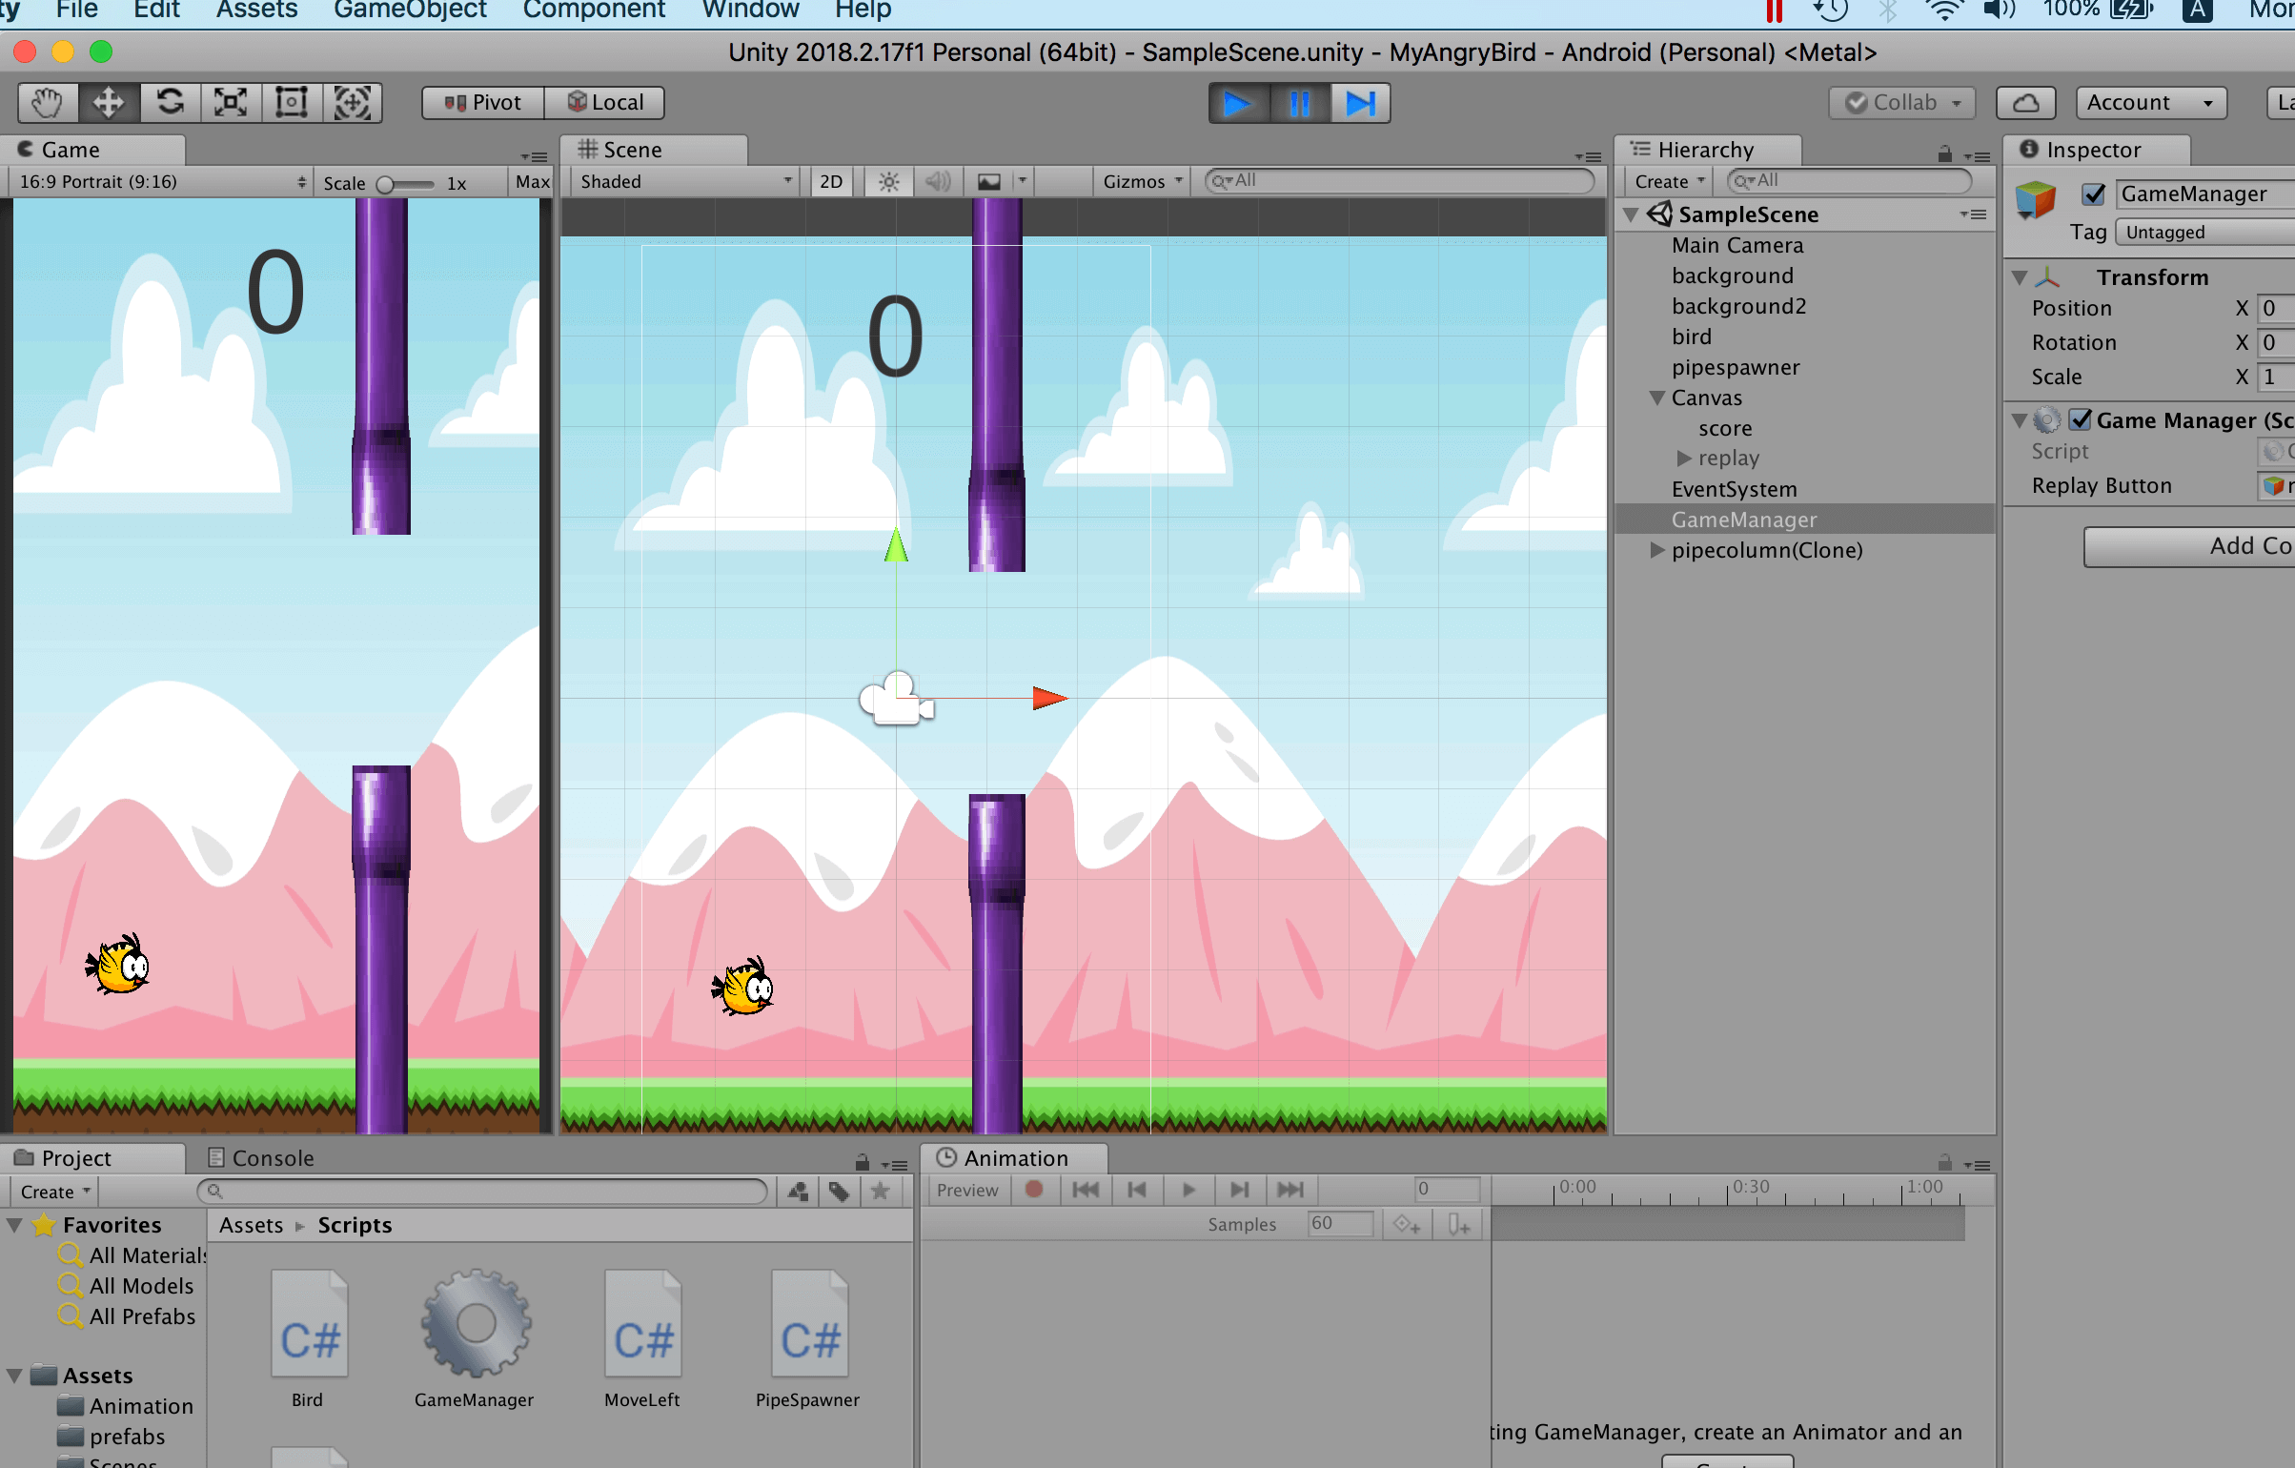The width and height of the screenshot is (2295, 1468).
Task: Uncheck the GameManager active checkbox
Action: (x=2093, y=194)
